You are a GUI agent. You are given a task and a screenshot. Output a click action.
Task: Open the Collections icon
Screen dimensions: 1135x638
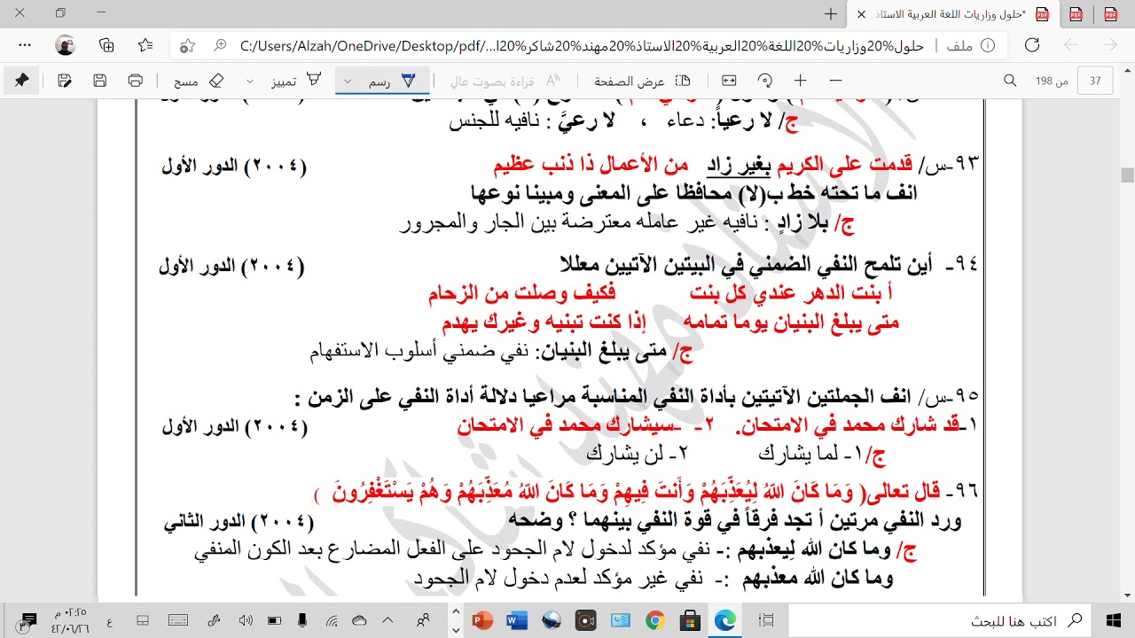coord(106,45)
